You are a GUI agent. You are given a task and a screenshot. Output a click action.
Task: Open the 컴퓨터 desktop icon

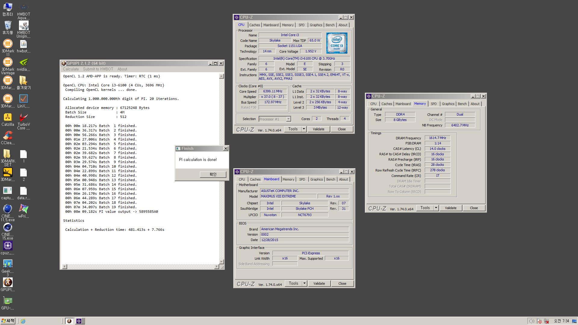8,10
